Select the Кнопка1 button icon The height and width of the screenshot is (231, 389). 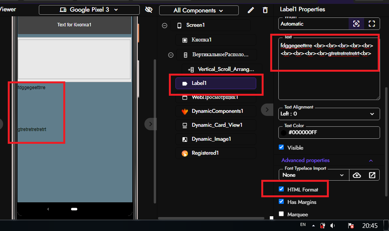(x=185, y=40)
